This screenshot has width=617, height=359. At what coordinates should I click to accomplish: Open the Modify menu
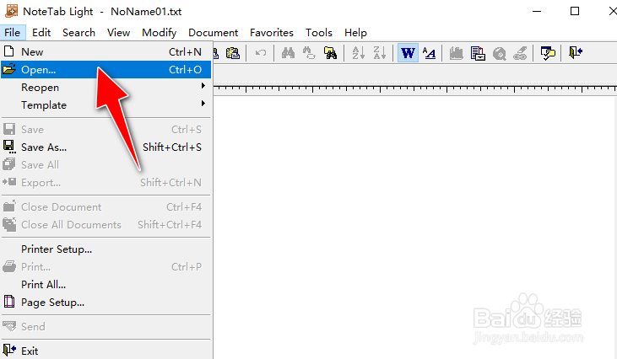(159, 33)
